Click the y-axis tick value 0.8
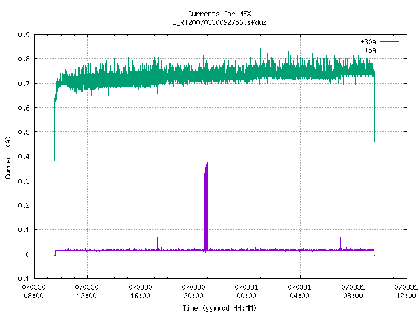This screenshot has height=314, width=419. 24,59
